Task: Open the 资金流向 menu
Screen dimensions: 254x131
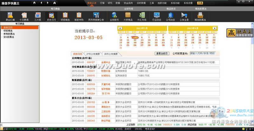Action: [128, 3]
